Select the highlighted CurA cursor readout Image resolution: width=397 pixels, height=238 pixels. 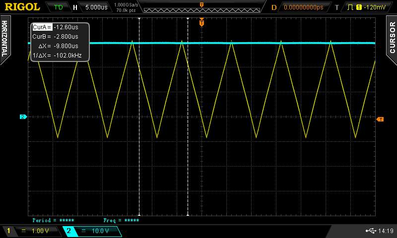pos(42,27)
